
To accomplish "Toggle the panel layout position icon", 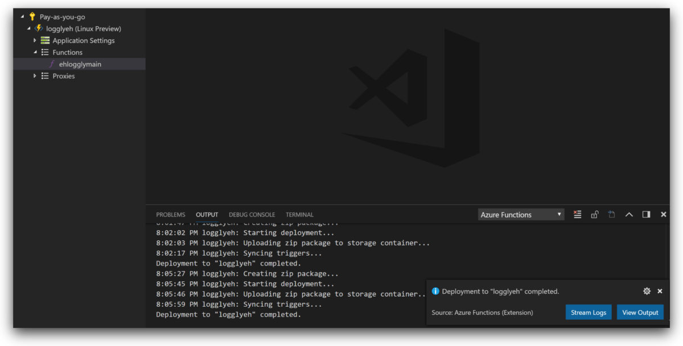I will (x=646, y=214).
